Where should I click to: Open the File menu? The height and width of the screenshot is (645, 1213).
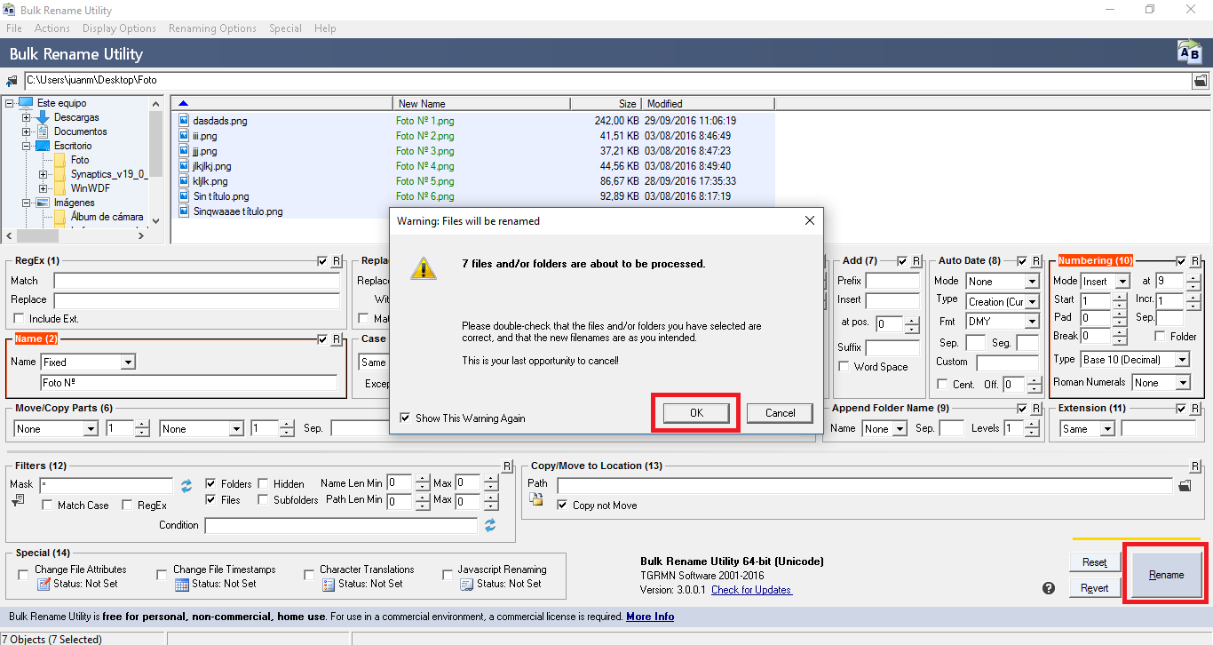pos(14,28)
